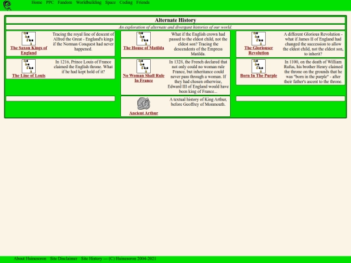Click the site logo in the top-left corner
351x263 pixels.
tap(7, 5)
